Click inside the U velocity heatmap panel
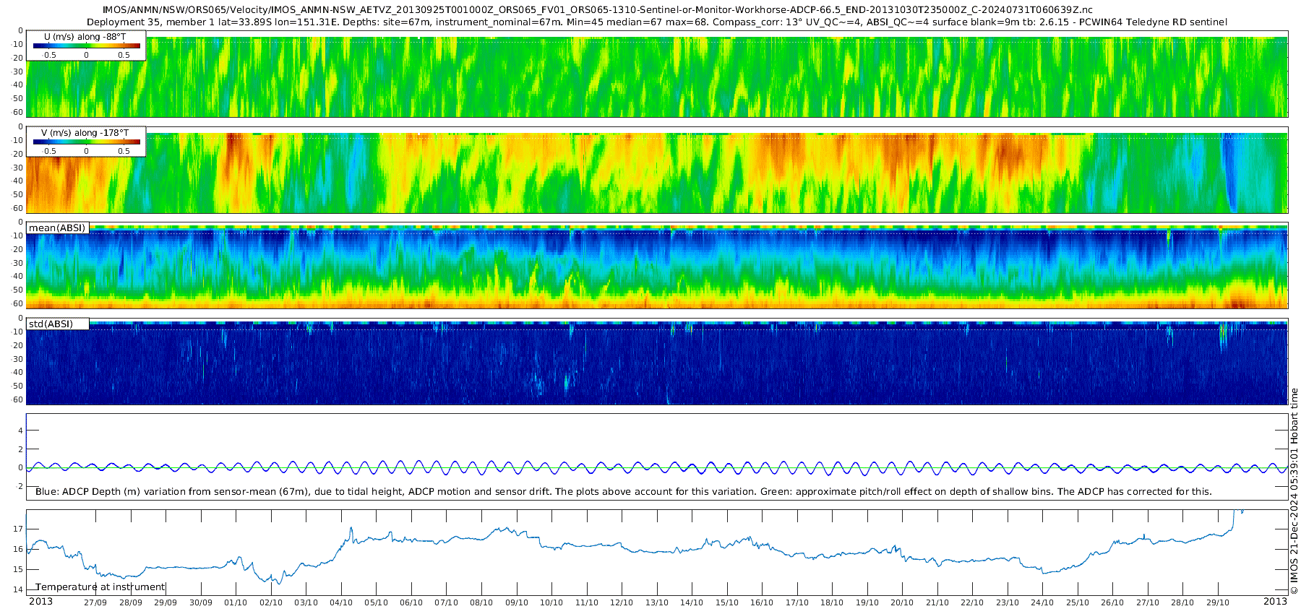Viewport: 1301px width, 614px height. (x=657, y=77)
